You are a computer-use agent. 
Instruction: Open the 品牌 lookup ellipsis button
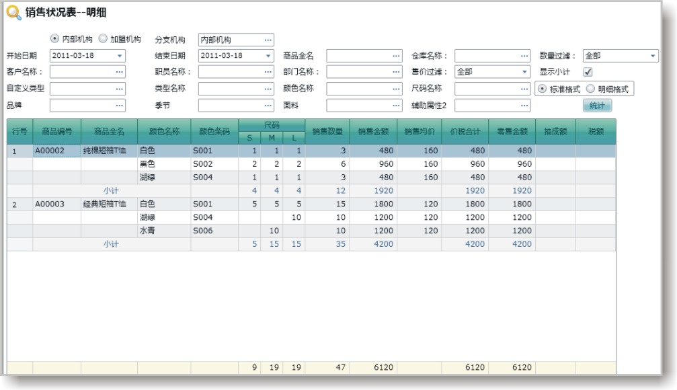120,104
